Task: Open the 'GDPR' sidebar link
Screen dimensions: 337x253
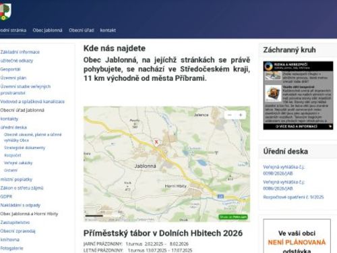Action: (6, 196)
